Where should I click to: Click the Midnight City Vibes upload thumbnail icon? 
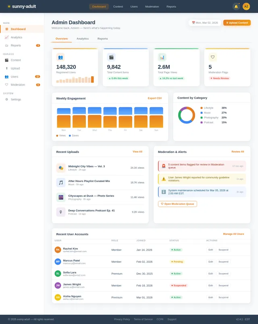(61, 168)
